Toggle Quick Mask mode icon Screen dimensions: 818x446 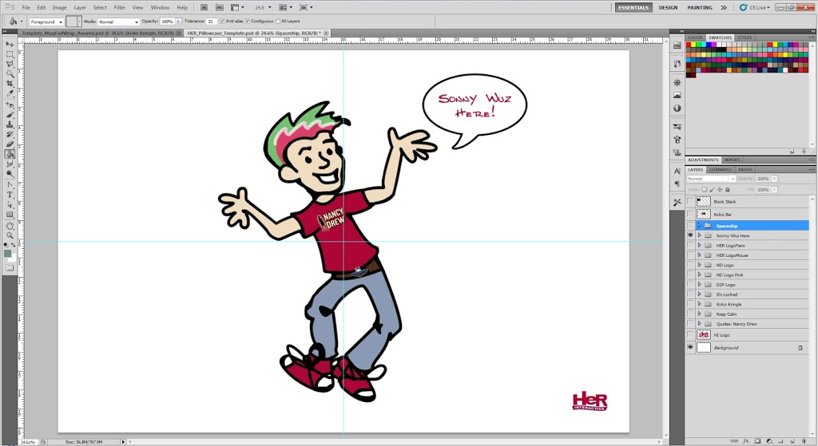pos(10,268)
